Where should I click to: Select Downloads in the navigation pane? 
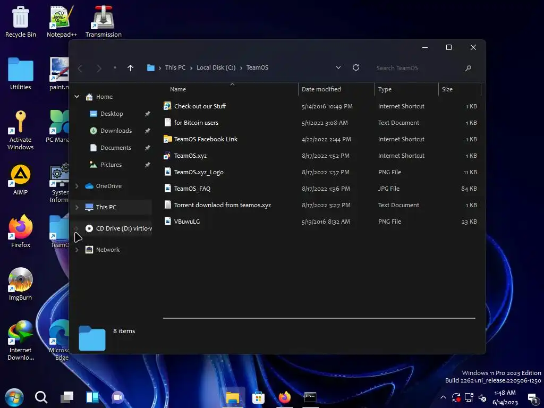(116, 131)
